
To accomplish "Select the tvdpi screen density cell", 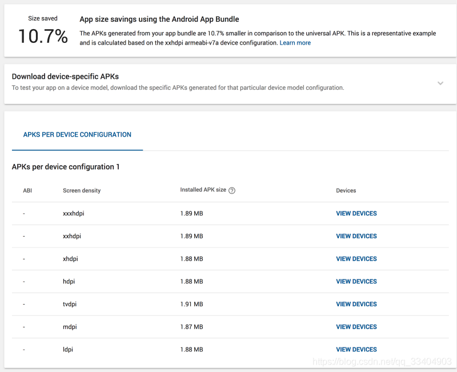I will 70,304.
